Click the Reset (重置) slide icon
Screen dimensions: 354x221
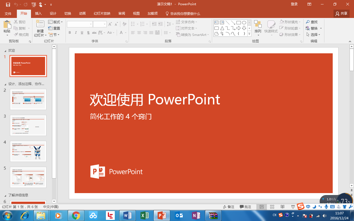point(50,28)
